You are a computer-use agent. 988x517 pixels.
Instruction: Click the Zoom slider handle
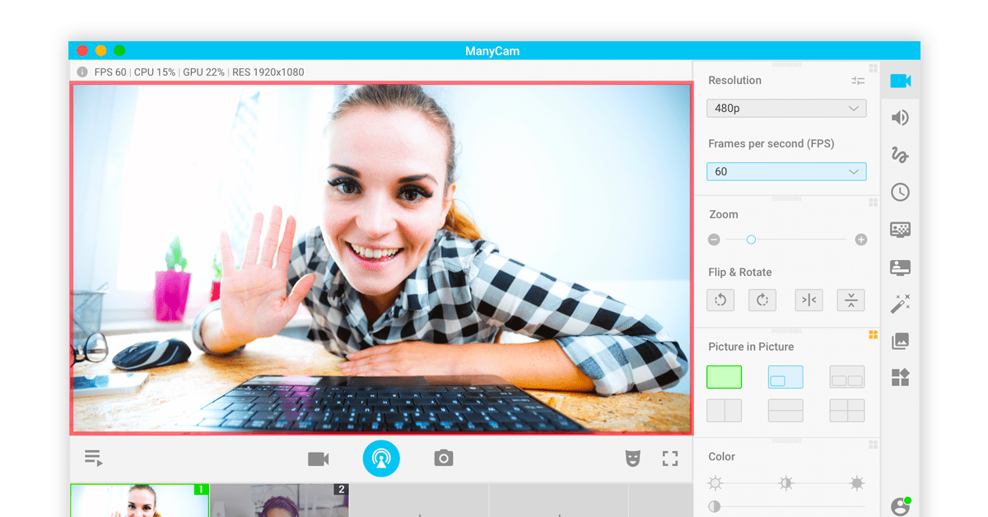tap(751, 240)
